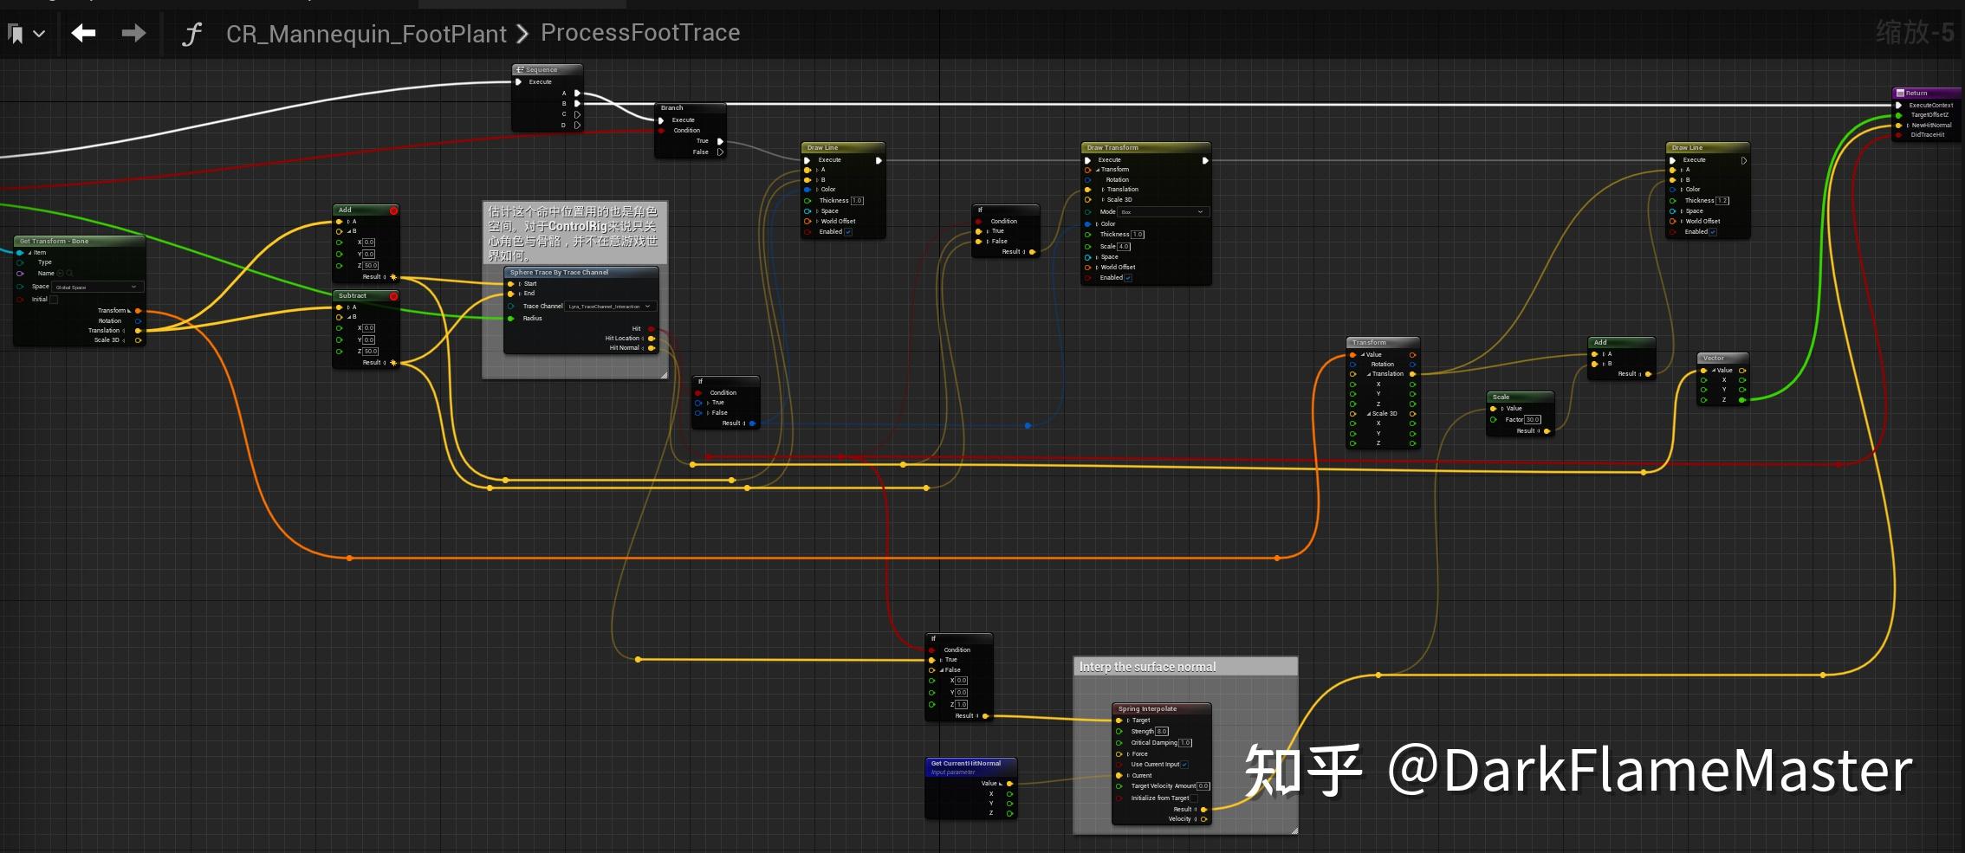Image resolution: width=1965 pixels, height=853 pixels.
Task: Click the back navigation arrow
Action: coord(83,33)
